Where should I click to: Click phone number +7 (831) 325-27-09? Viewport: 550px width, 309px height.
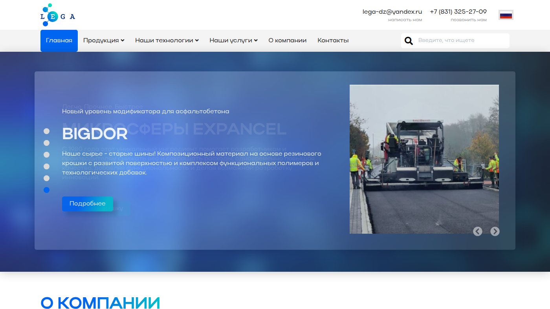[x=458, y=12]
